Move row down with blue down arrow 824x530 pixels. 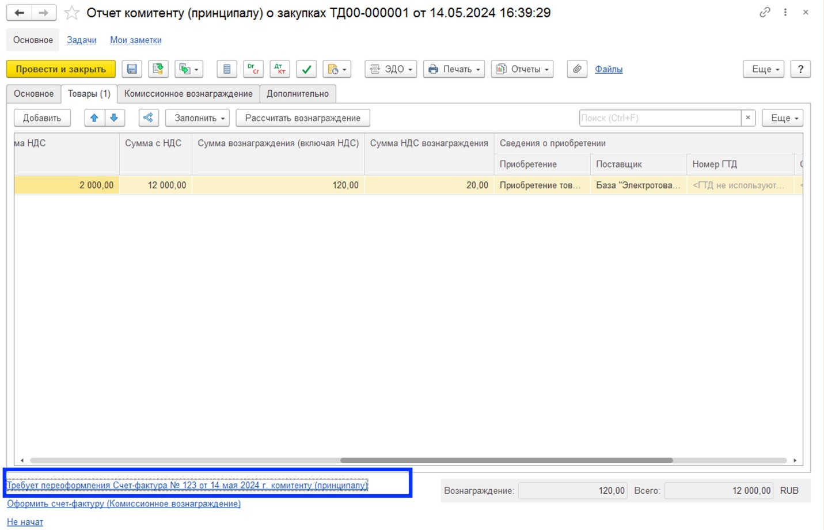[114, 118]
